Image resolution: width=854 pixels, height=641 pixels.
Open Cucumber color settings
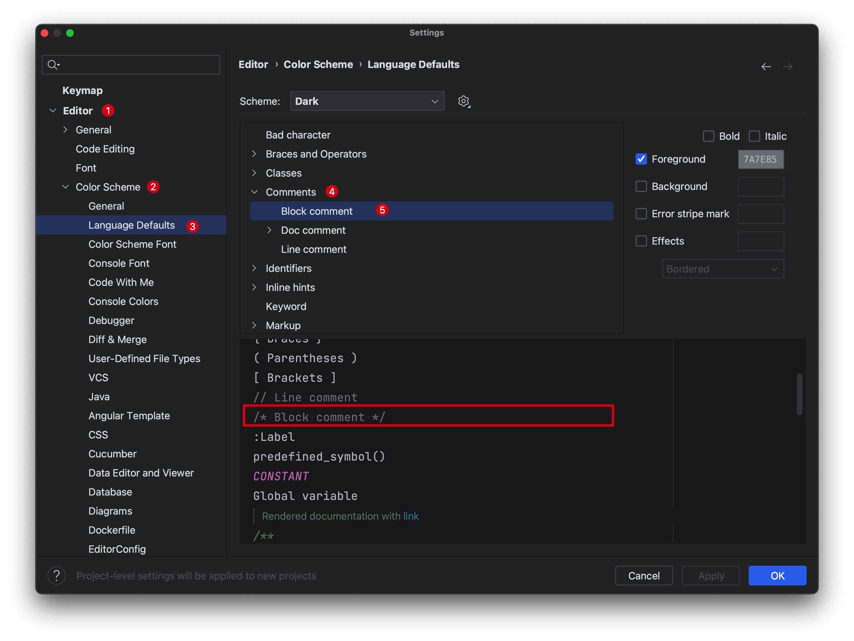112,454
